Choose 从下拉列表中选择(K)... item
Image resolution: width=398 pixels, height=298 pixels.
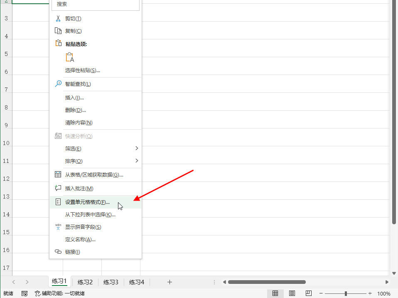(x=95, y=215)
